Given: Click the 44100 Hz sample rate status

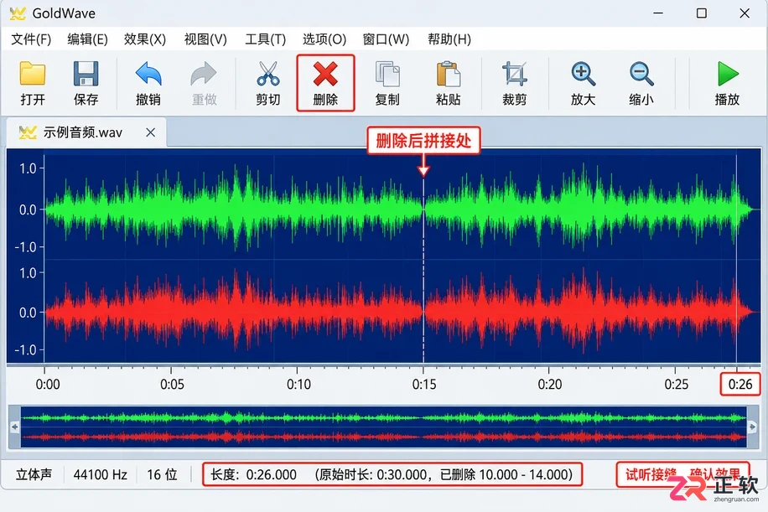Looking at the screenshot, I should point(101,474).
